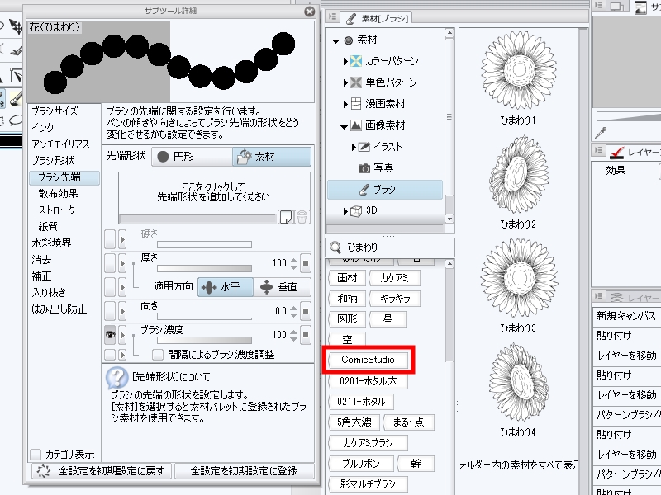Click 全設定を初期設定に登録 button
Viewport: 661px width, 495px height.
point(244,470)
